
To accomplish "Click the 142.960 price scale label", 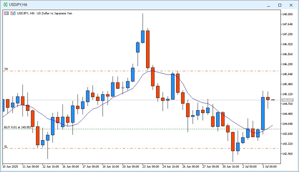I will coord(287,154).
